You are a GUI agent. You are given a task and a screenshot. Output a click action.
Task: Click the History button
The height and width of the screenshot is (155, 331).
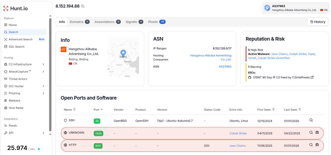pyautogui.click(x=318, y=22)
